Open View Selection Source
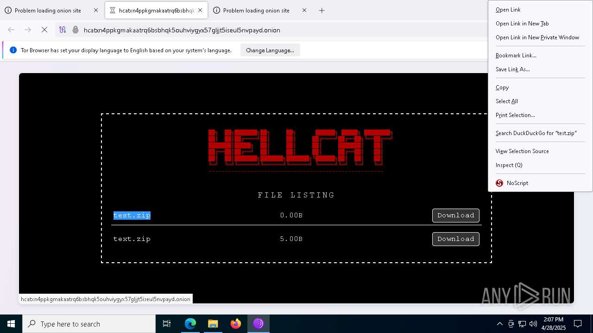The image size is (593, 333). [540, 151]
